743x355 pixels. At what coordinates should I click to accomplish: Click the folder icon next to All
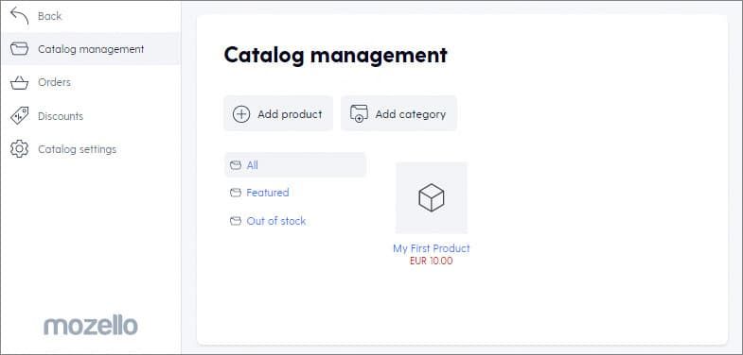click(x=236, y=165)
